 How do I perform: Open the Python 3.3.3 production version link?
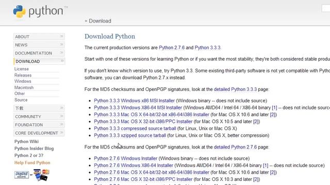[207, 48]
